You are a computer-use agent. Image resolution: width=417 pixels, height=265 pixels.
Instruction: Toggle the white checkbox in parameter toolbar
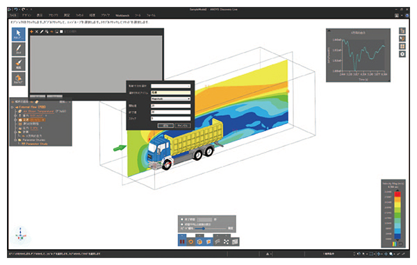61,32
